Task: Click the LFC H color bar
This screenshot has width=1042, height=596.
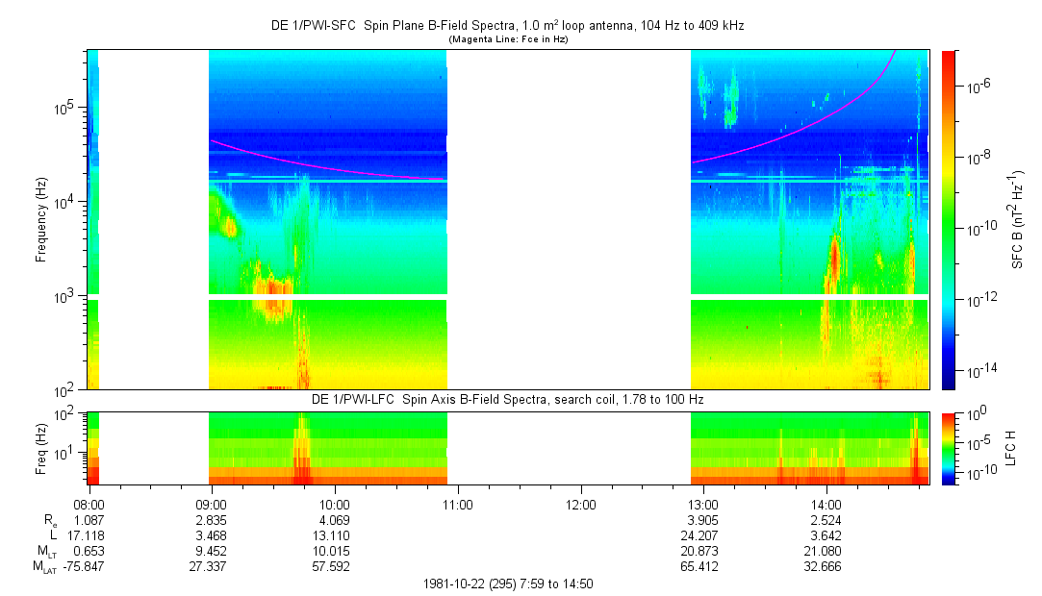Action: (x=948, y=447)
